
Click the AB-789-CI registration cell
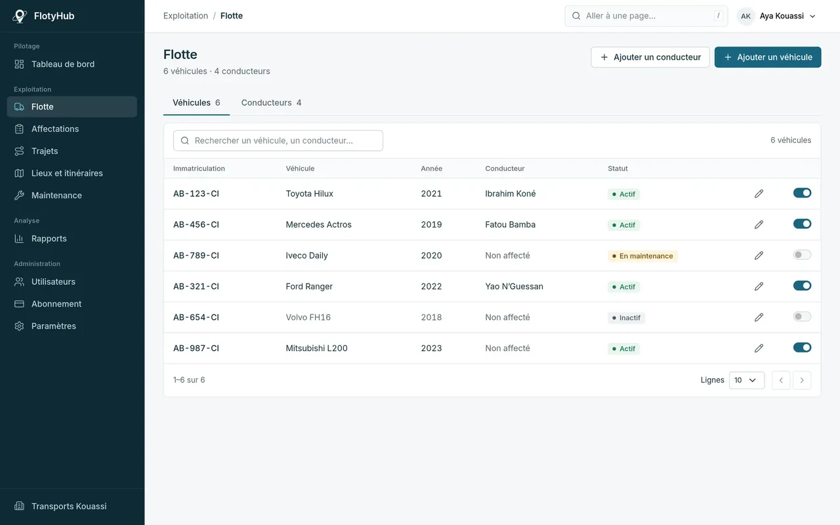click(196, 255)
